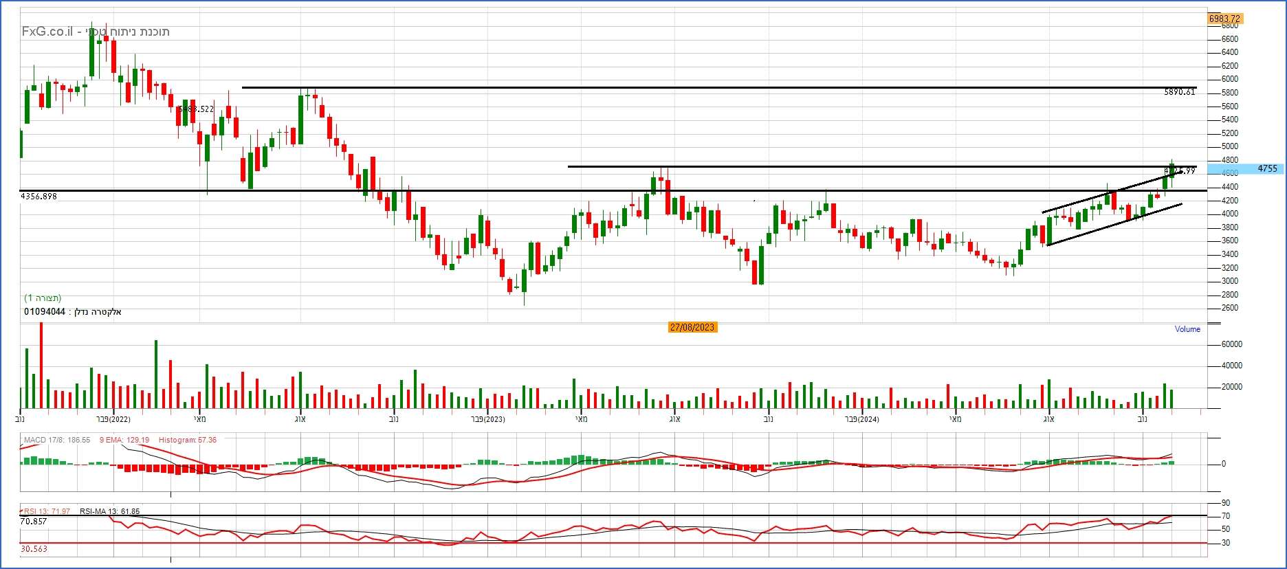Click the 50 RSI axis label
The width and height of the screenshot is (1287, 569).
[x=1226, y=529]
